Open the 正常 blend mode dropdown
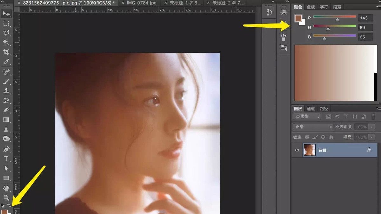 [313, 127]
